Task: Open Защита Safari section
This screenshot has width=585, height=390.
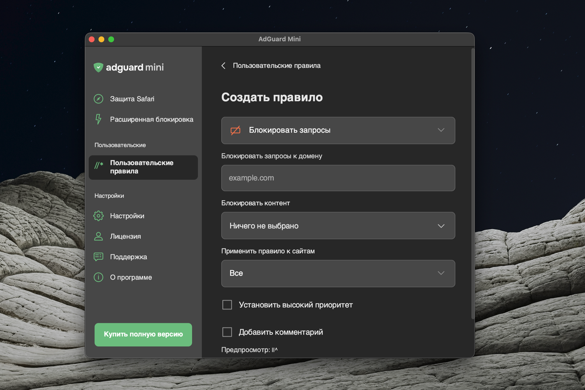Action: (x=143, y=99)
